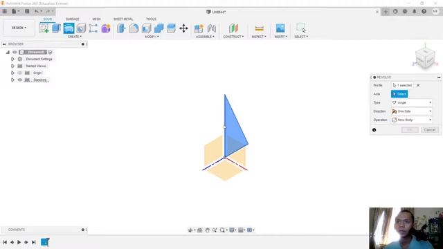Click the Construct offset plane icon

click(x=233, y=28)
